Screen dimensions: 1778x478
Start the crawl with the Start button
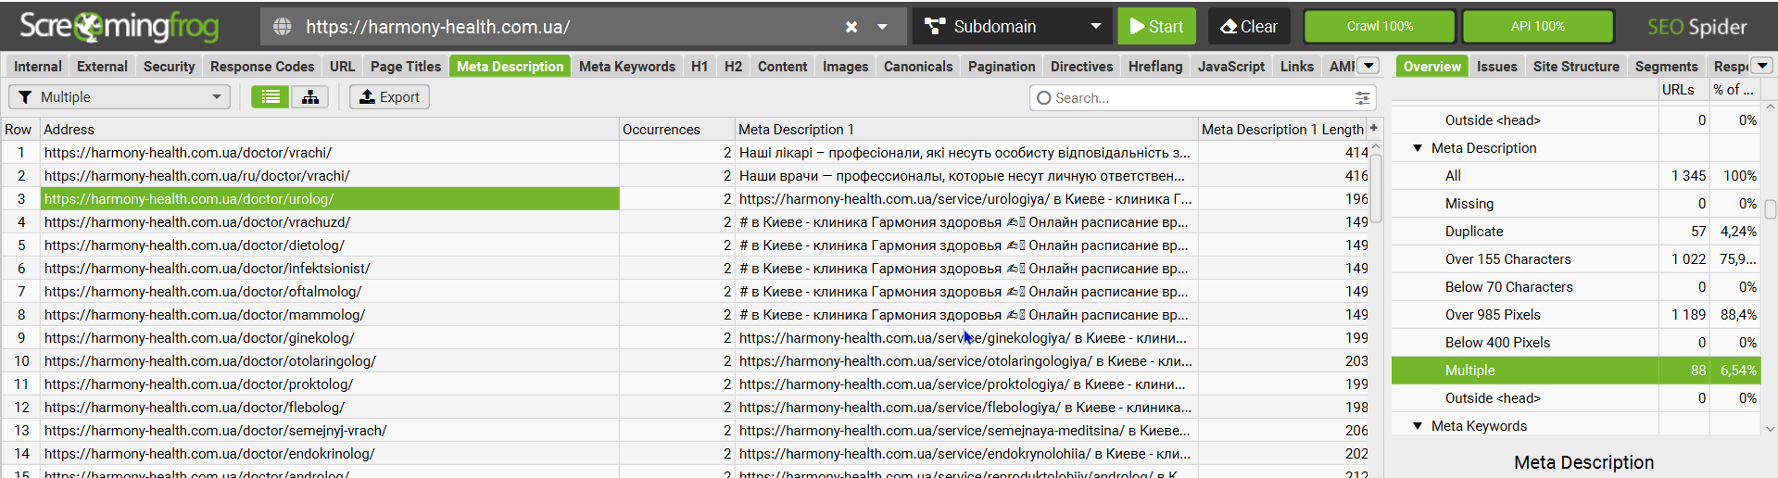(x=1156, y=27)
